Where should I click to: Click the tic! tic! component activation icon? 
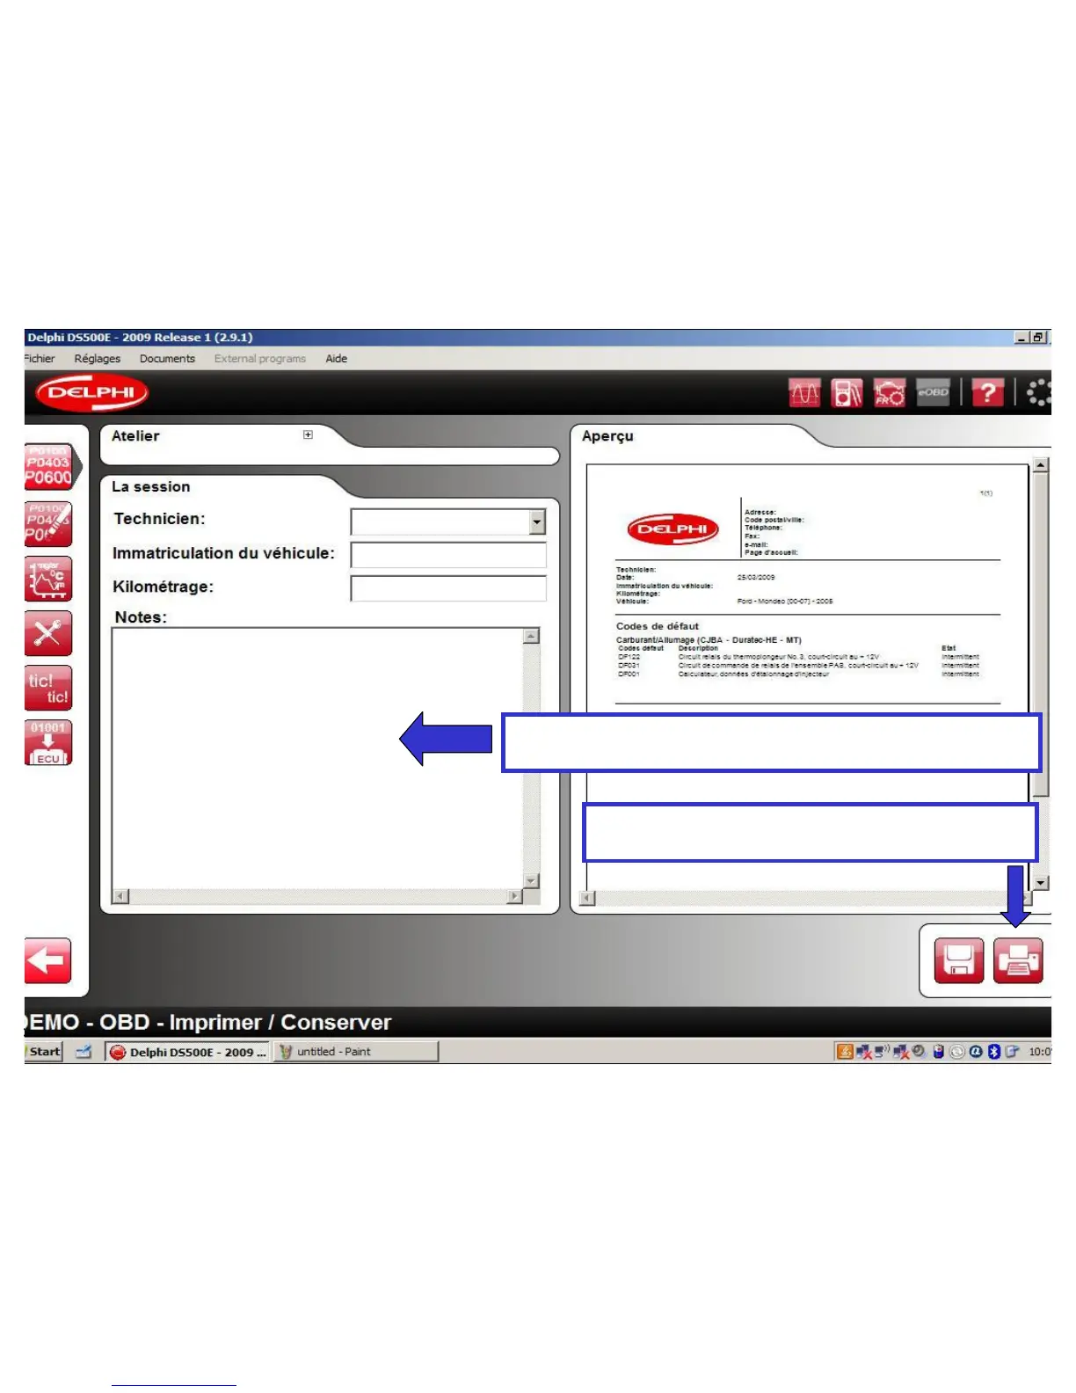48,688
